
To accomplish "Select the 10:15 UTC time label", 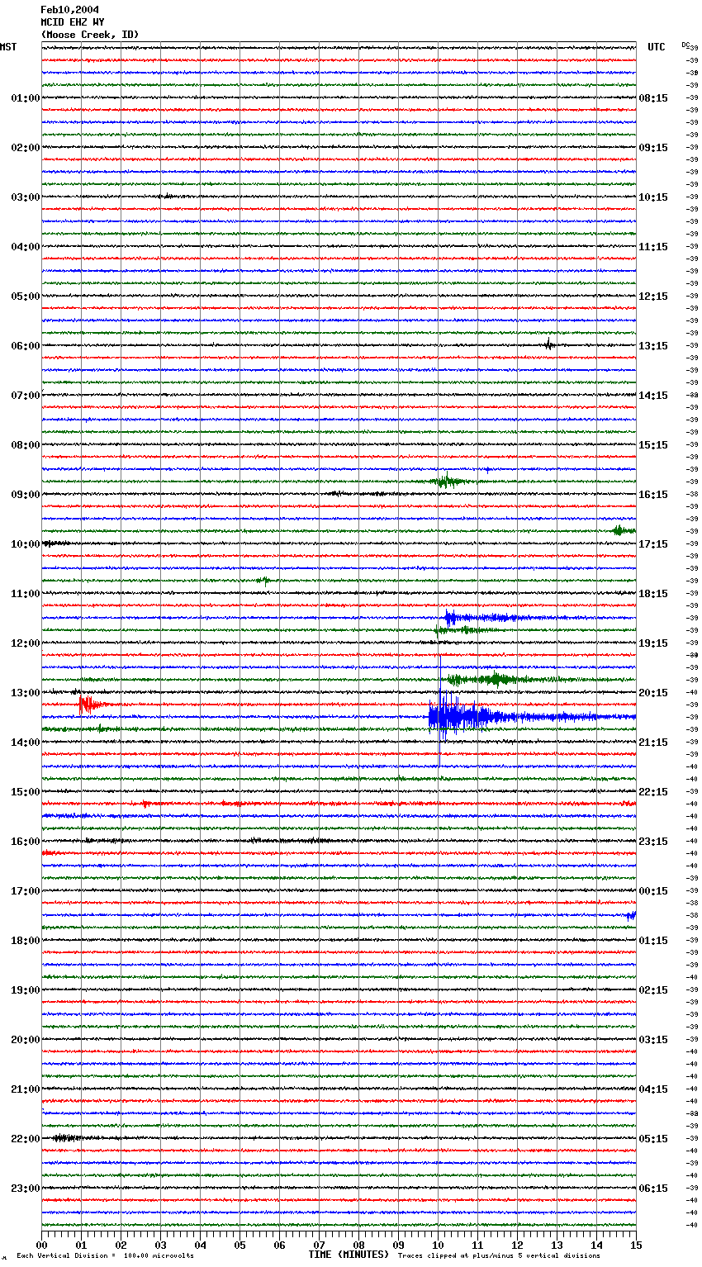I will [x=653, y=197].
